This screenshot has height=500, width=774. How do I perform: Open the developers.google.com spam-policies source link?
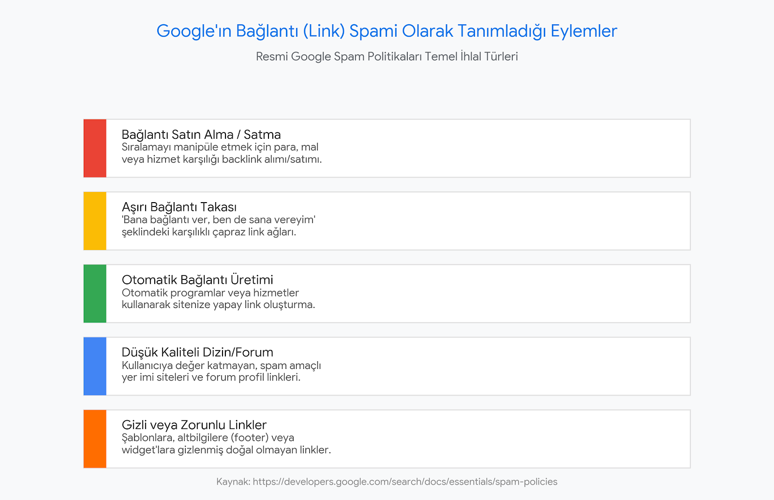pos(405,482)
